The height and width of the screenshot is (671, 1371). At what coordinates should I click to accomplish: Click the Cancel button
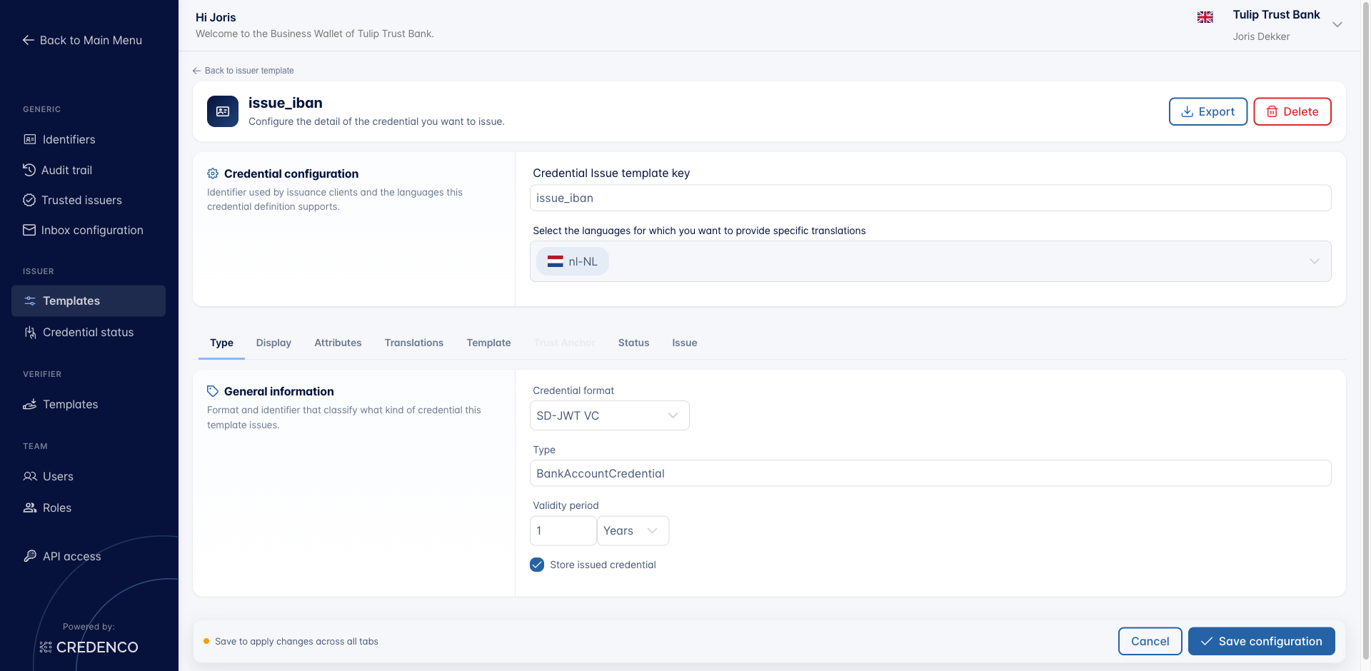tap(1150, 641)
